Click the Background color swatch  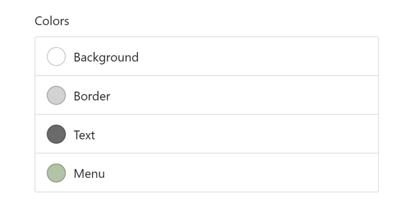(x=56, y=57)
